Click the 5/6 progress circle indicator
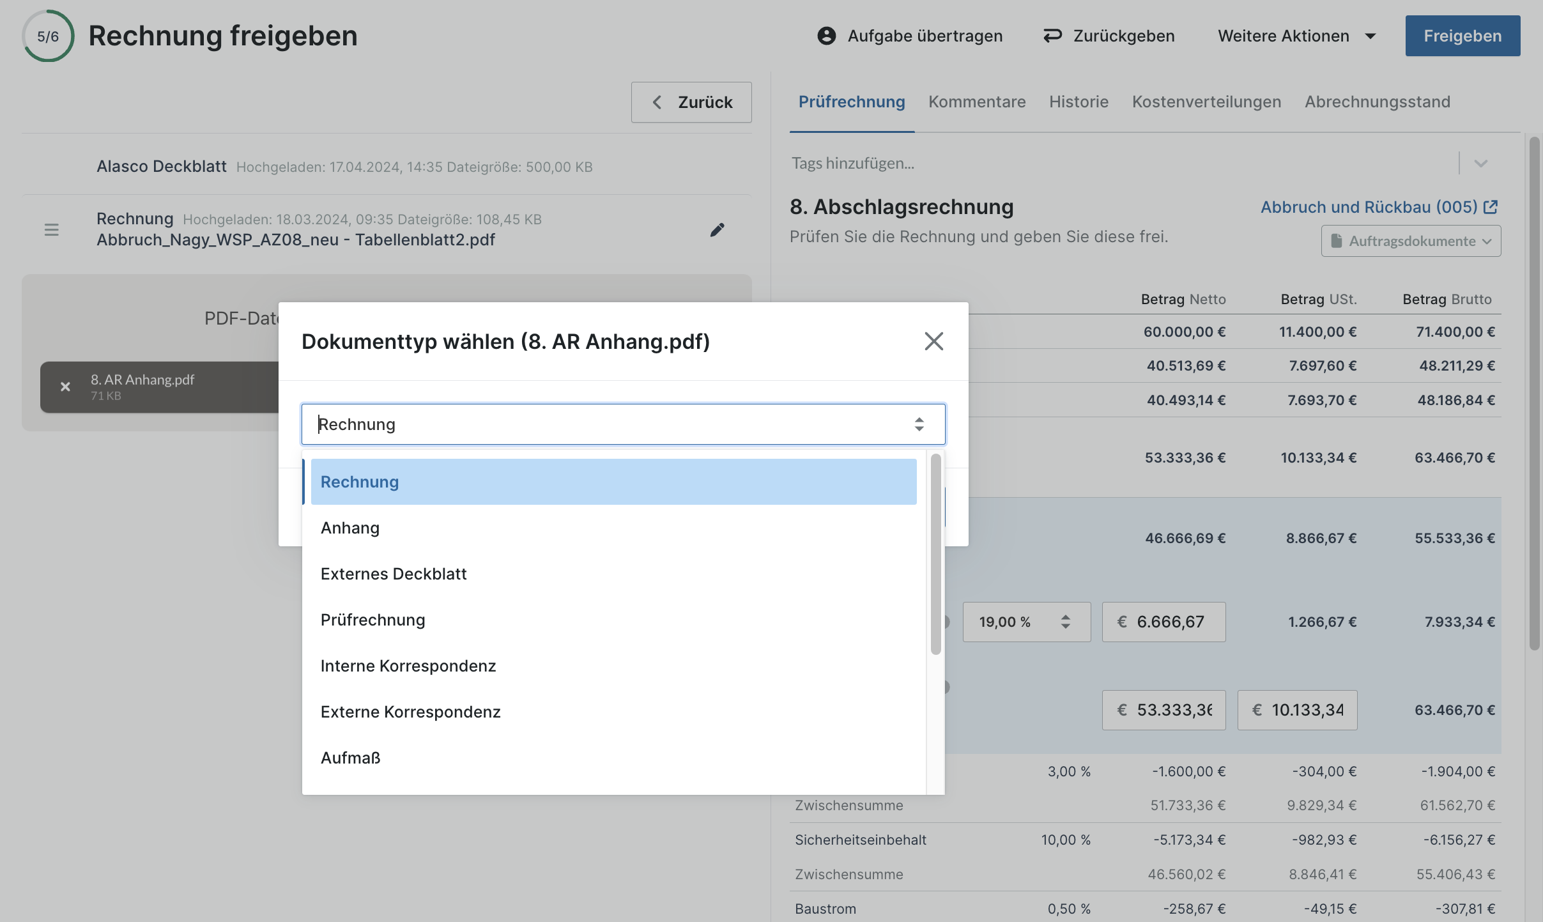 pyautogui.click(x=48, y=36)
